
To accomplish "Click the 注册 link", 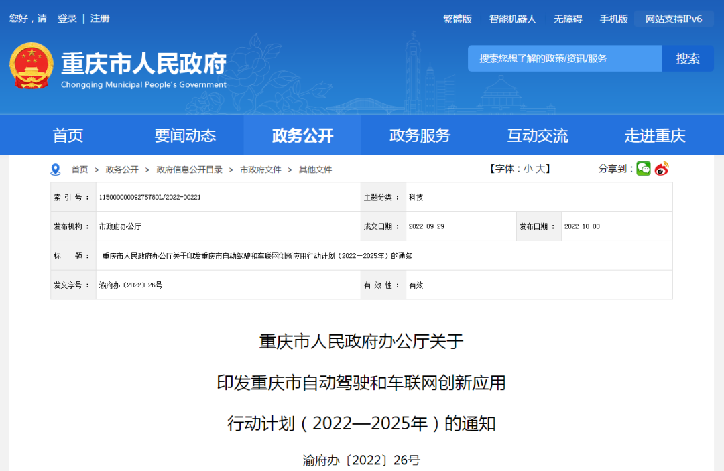I will point(100,19).
